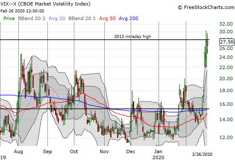The height and width of the screenshot is (160, 235).
Task: Click the 12.00 price axis label
Action: (226, 137)
